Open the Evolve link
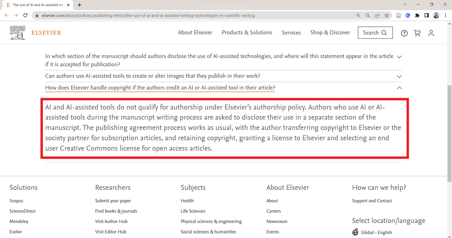This screenshot has height=238, width=452. coord(16,232)
